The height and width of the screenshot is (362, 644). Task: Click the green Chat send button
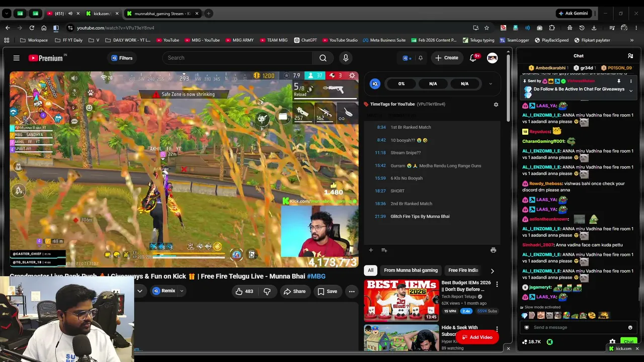pos(628,342)
